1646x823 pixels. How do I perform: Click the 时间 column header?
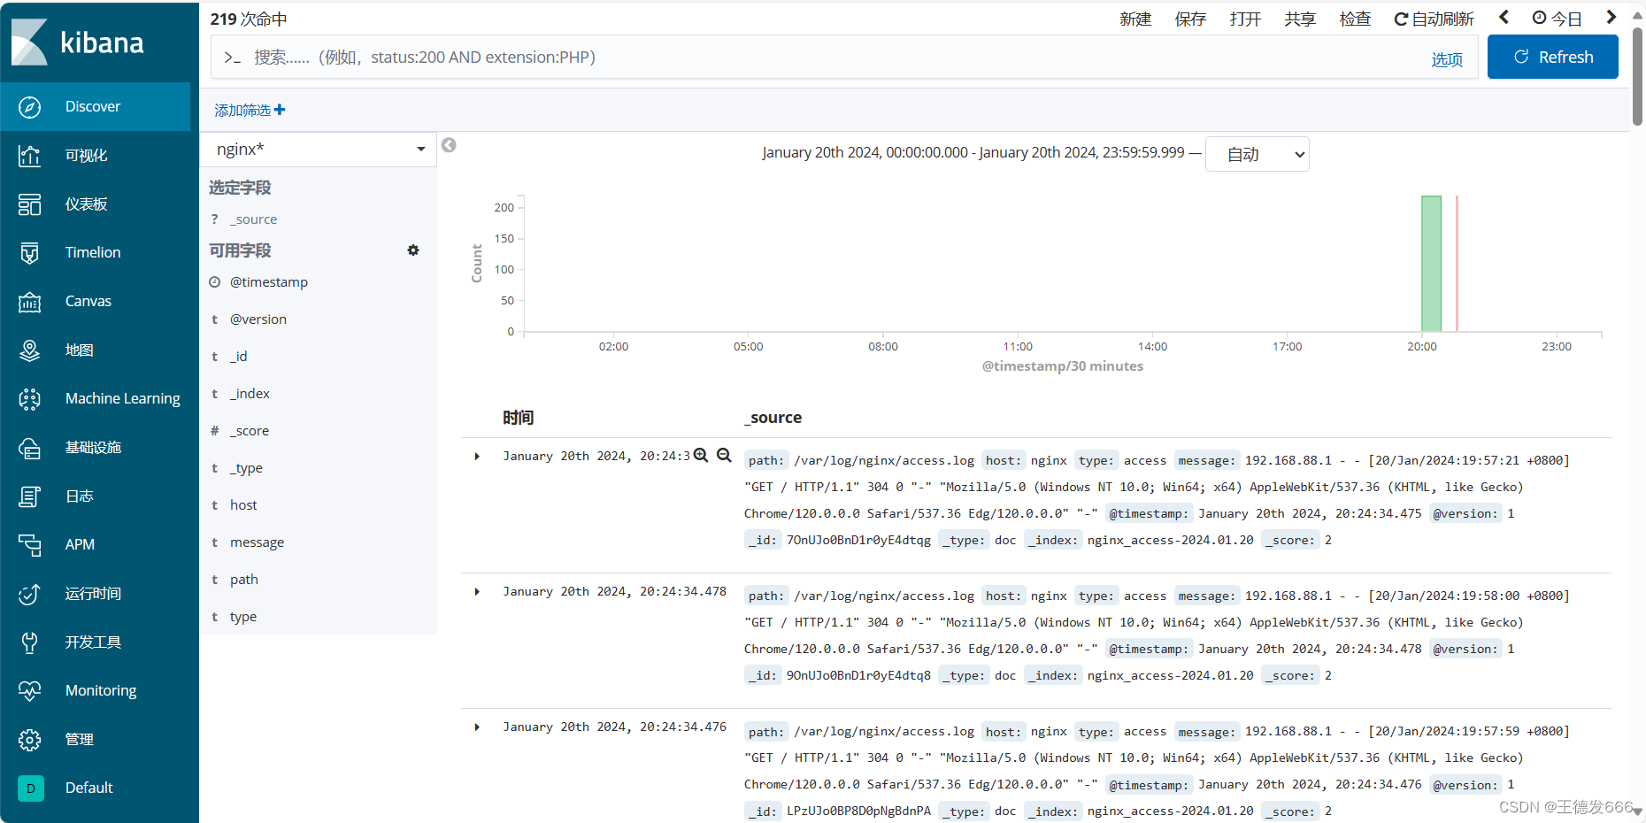click(519, 418)
